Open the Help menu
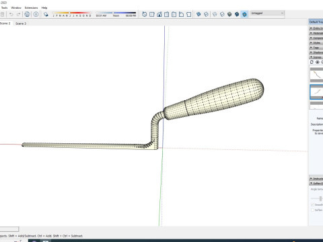 (x=44, y=7)
